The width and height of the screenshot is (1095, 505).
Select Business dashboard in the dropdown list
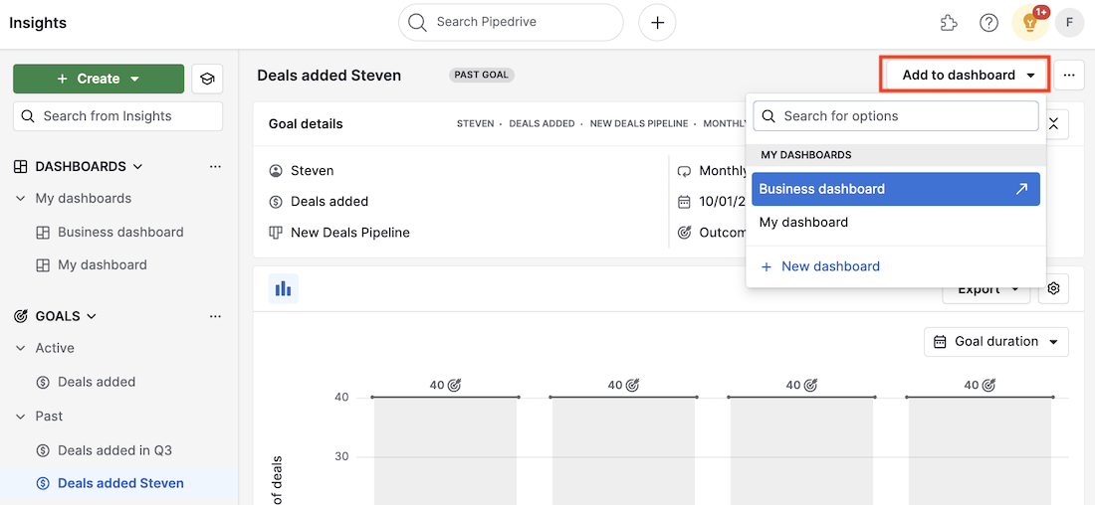point(896,189)
